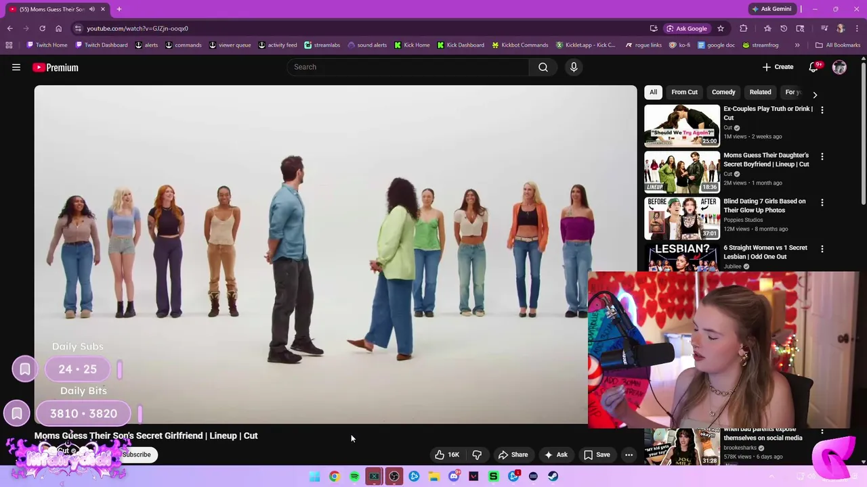Start voice search with the microphone

click(574, 67)
